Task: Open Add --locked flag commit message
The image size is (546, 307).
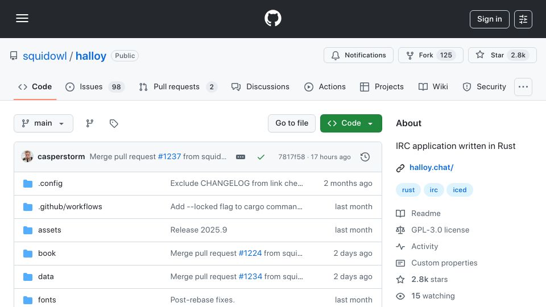Action: [x=236, y=207]
